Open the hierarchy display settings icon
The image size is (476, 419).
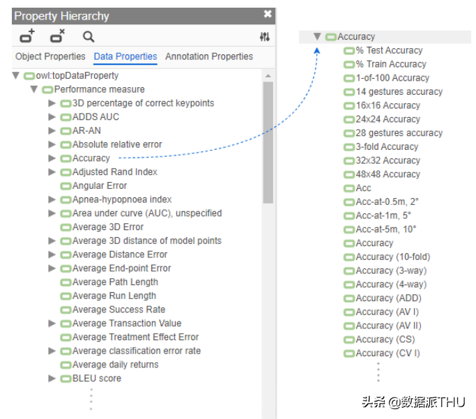pyautogui.click(x=264, y=37)
